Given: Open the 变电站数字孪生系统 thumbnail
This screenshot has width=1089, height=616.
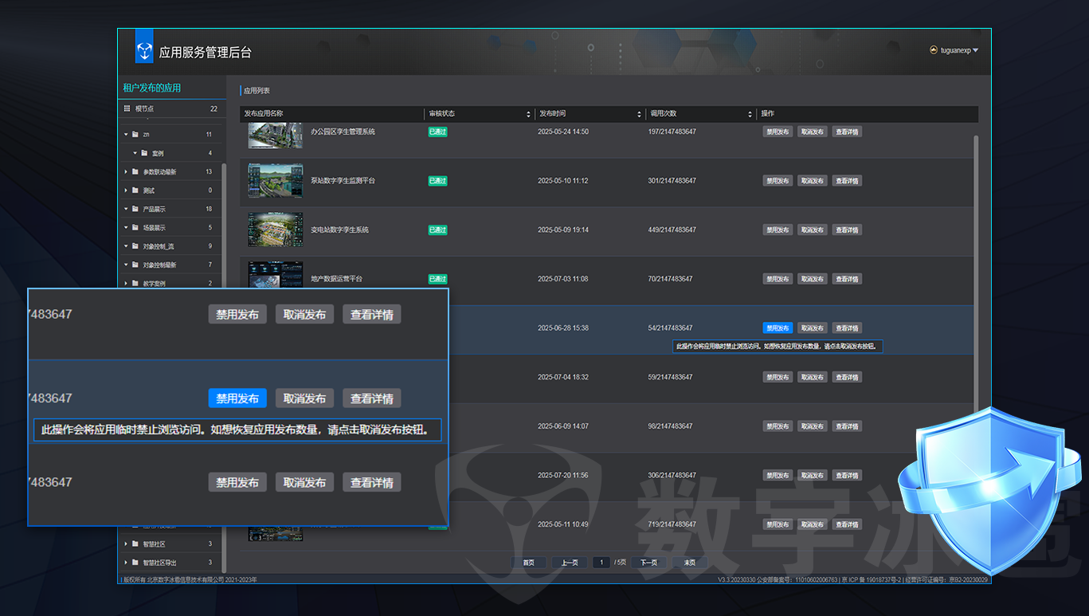Looking at the screenshot, I should click(275, 230).
